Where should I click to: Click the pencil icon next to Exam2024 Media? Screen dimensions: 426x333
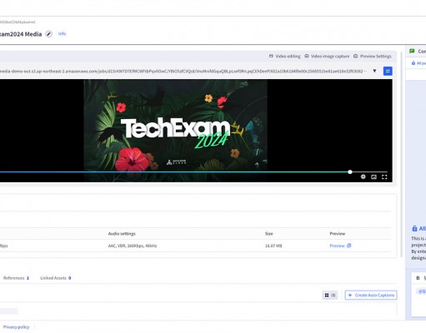click(49, 34)
